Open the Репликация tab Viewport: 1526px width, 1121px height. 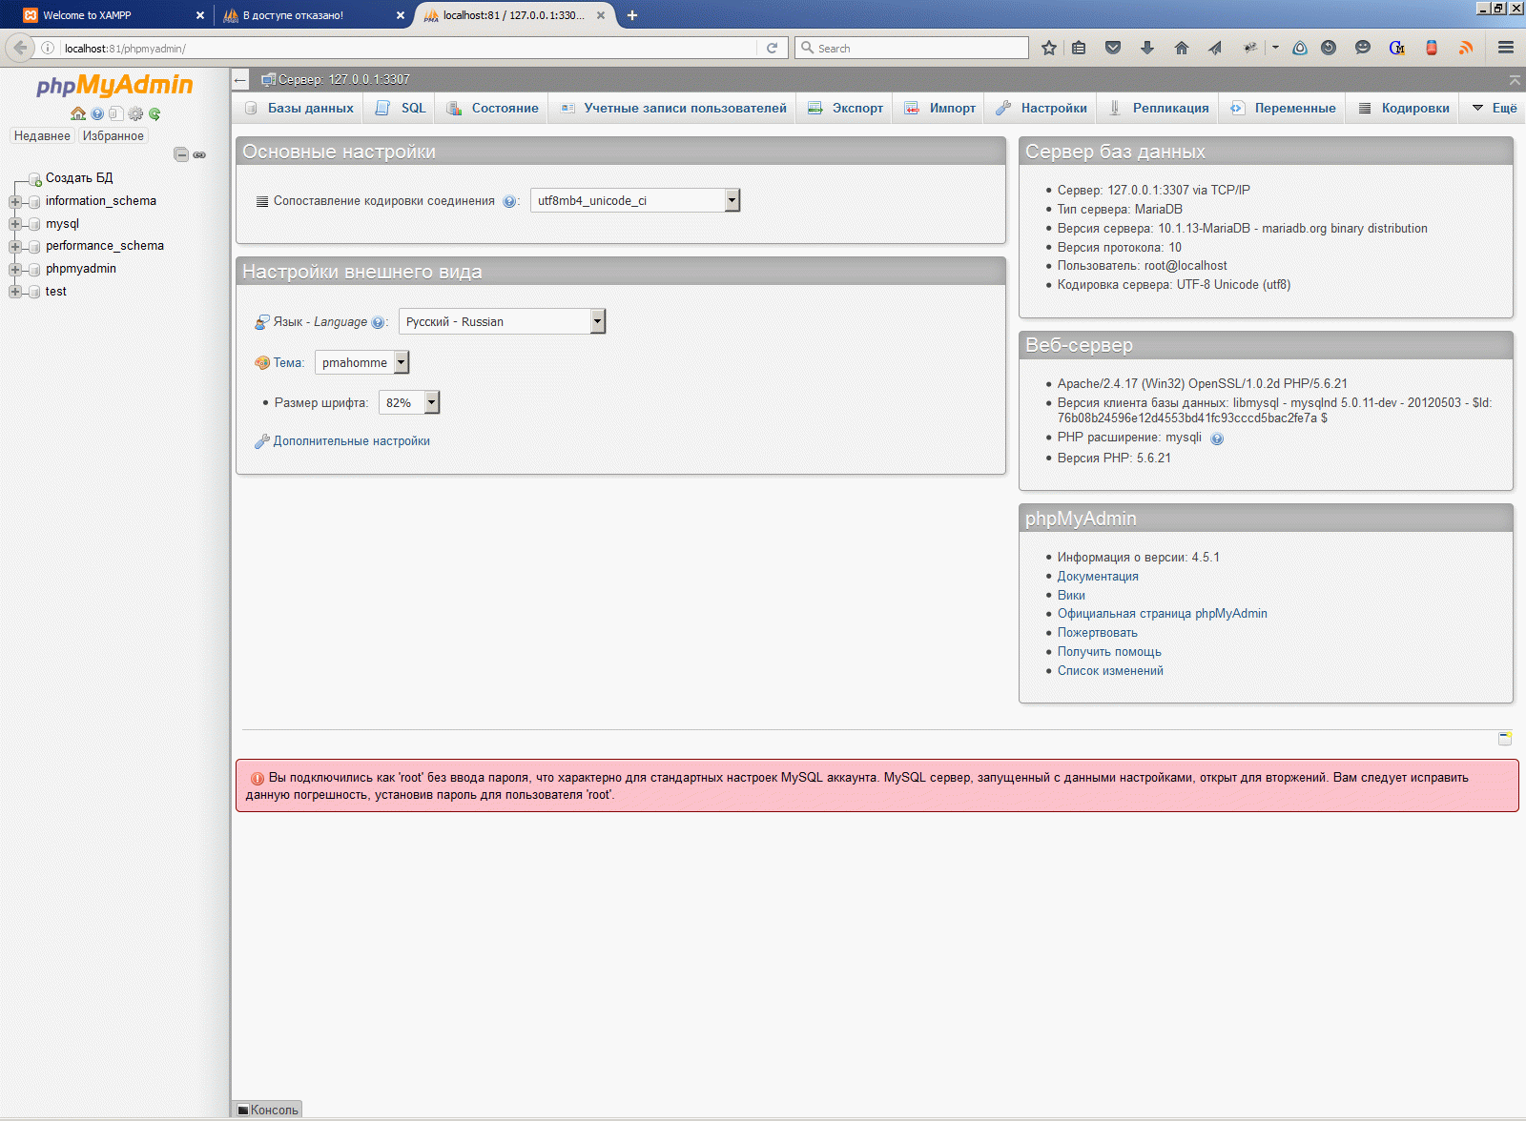click(x=1159, y=108)
